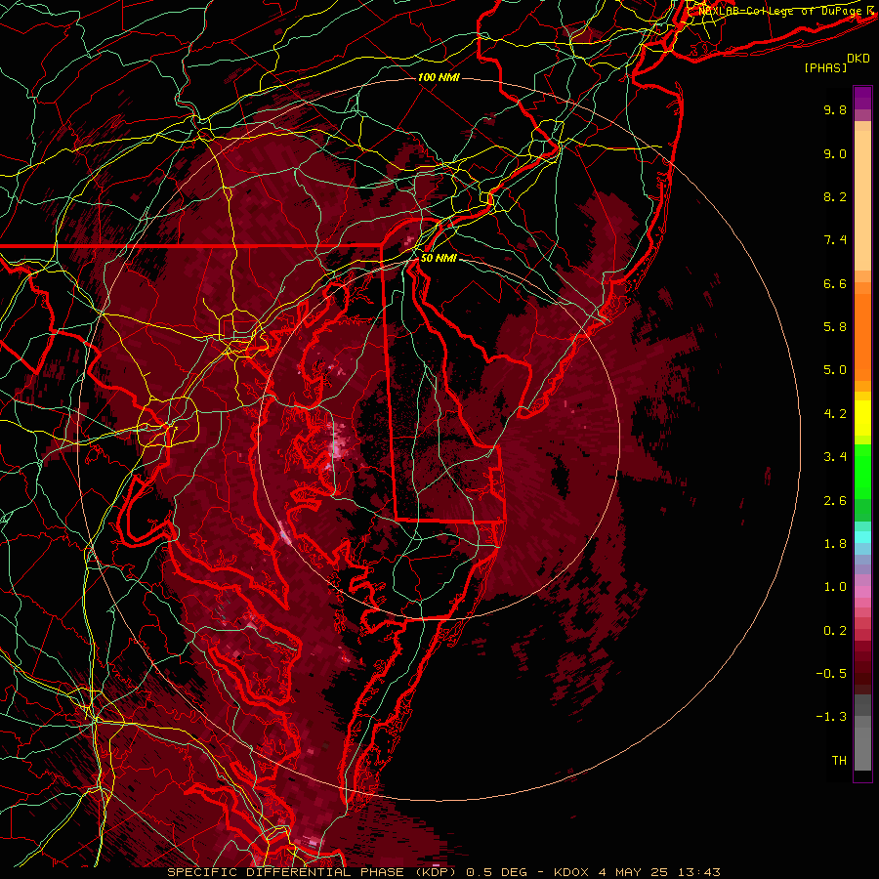Select the 9.0 value on the legend
The width and height of the screenshot is (879, 879).
coord(835,153)
